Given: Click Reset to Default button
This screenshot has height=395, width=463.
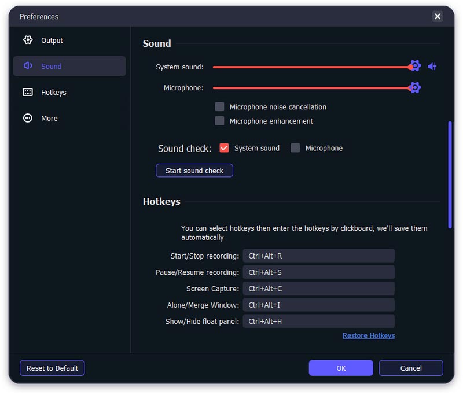Looking at the screenshot, I should point(52,368).
